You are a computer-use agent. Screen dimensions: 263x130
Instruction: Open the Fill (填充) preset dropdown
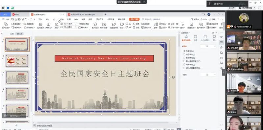coord(208,46)
